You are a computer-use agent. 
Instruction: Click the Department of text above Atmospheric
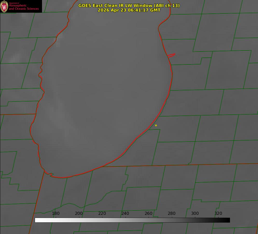[x=14, y=3]
